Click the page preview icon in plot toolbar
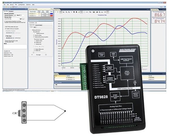This screenshot has height=140, width=169. (99, 12)
